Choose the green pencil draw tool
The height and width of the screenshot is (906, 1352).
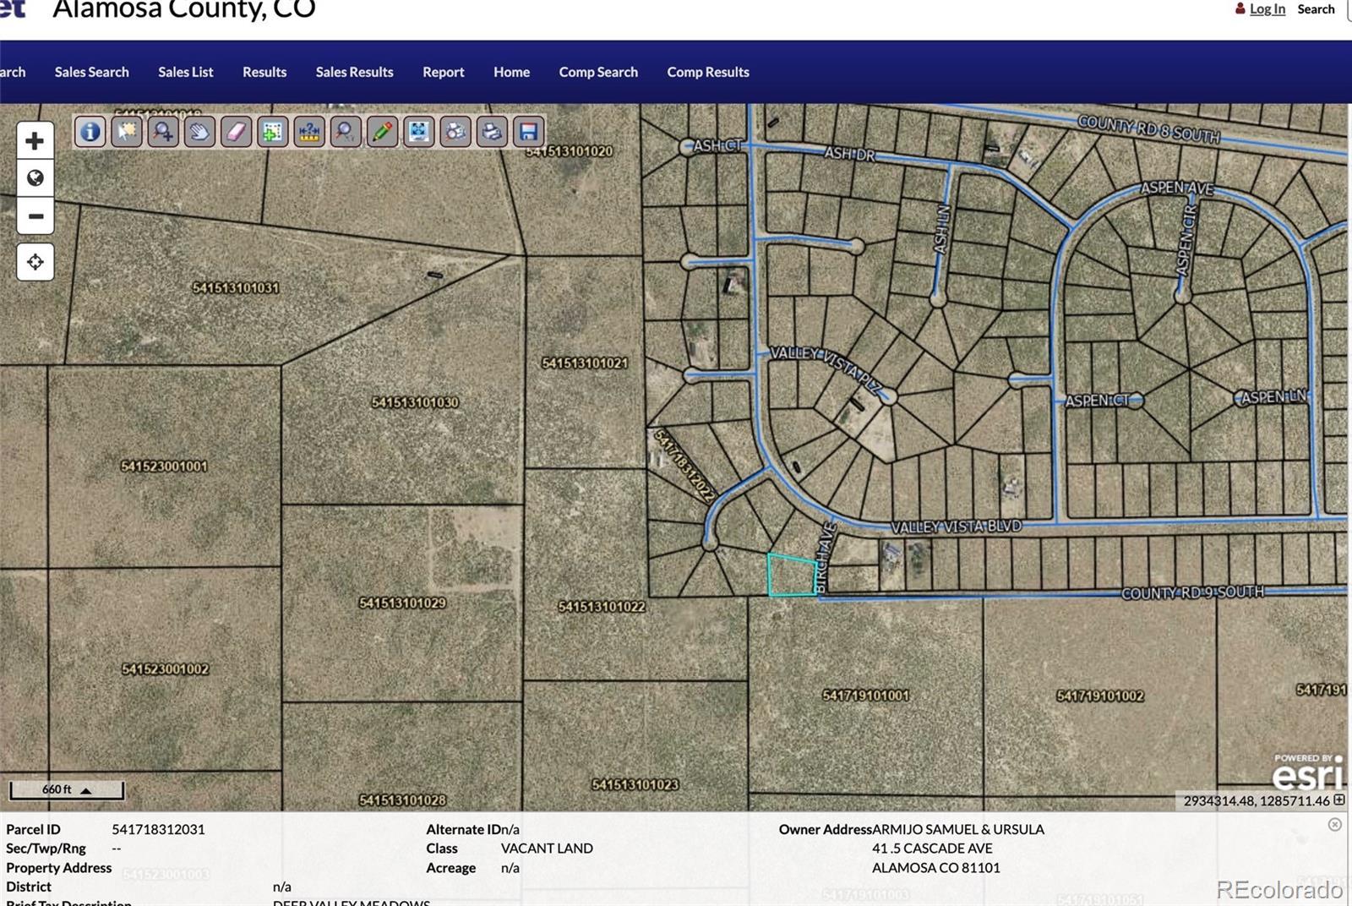pos(382,132)
